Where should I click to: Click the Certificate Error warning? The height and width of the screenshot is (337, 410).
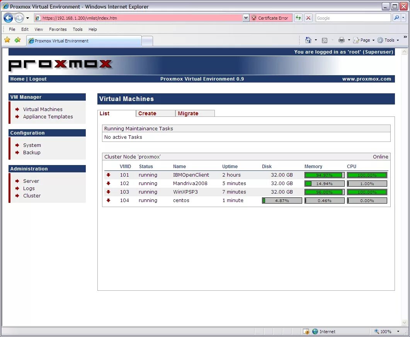tap(270, 18)
